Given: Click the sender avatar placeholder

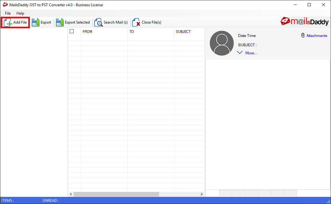Looking at the screenshot, I should click(x=222, y=43).
